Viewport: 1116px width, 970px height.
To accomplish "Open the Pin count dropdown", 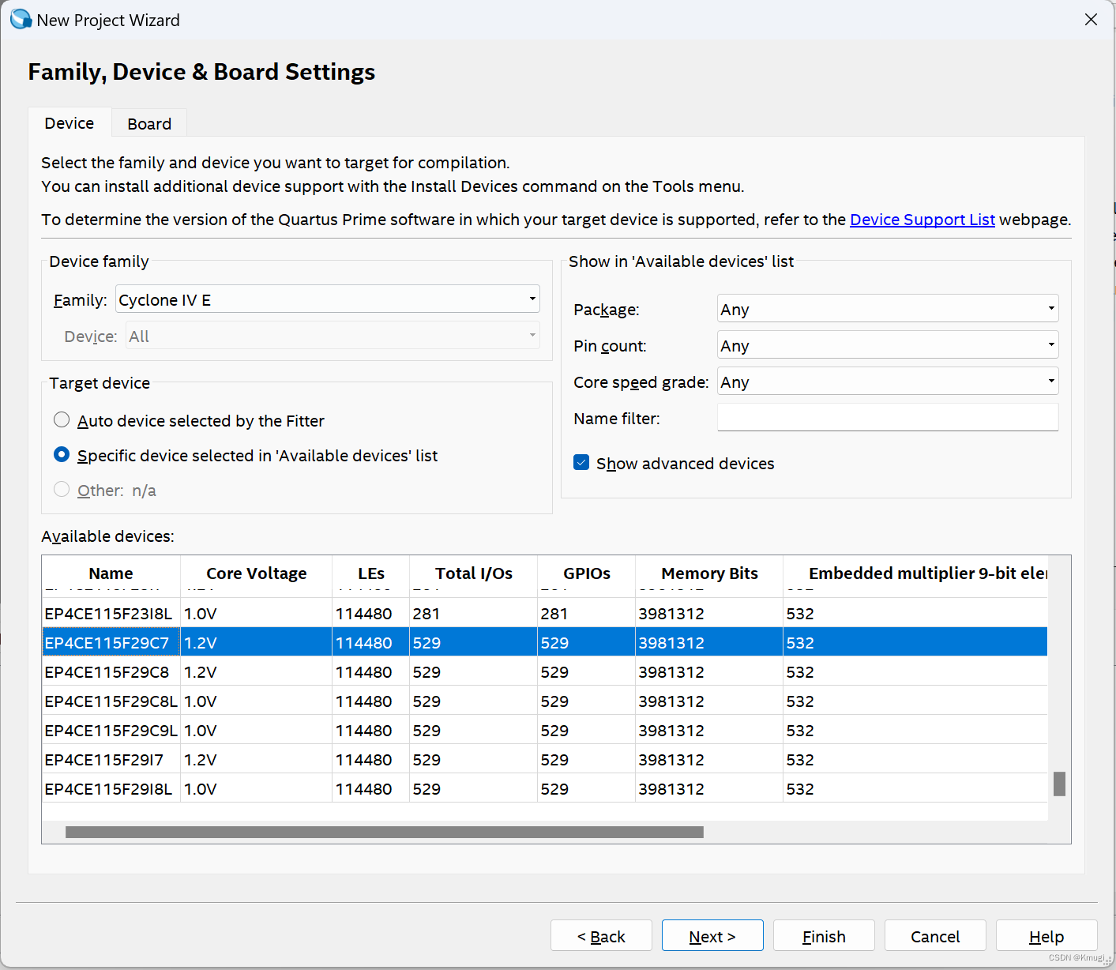I will [888, 345].
